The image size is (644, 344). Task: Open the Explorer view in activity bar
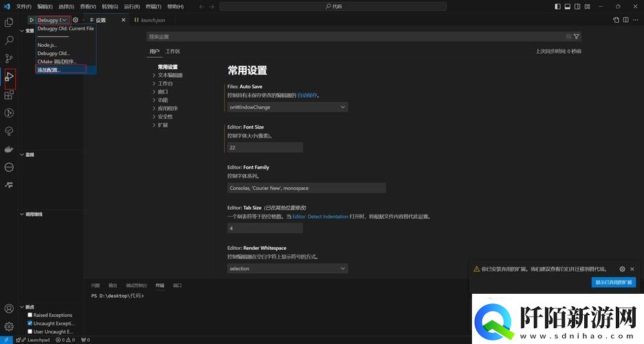coord(9,23)
